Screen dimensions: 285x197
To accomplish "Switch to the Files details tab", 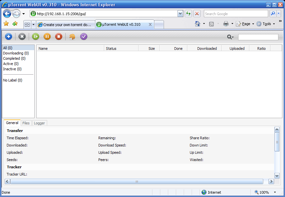I will 26,123.
